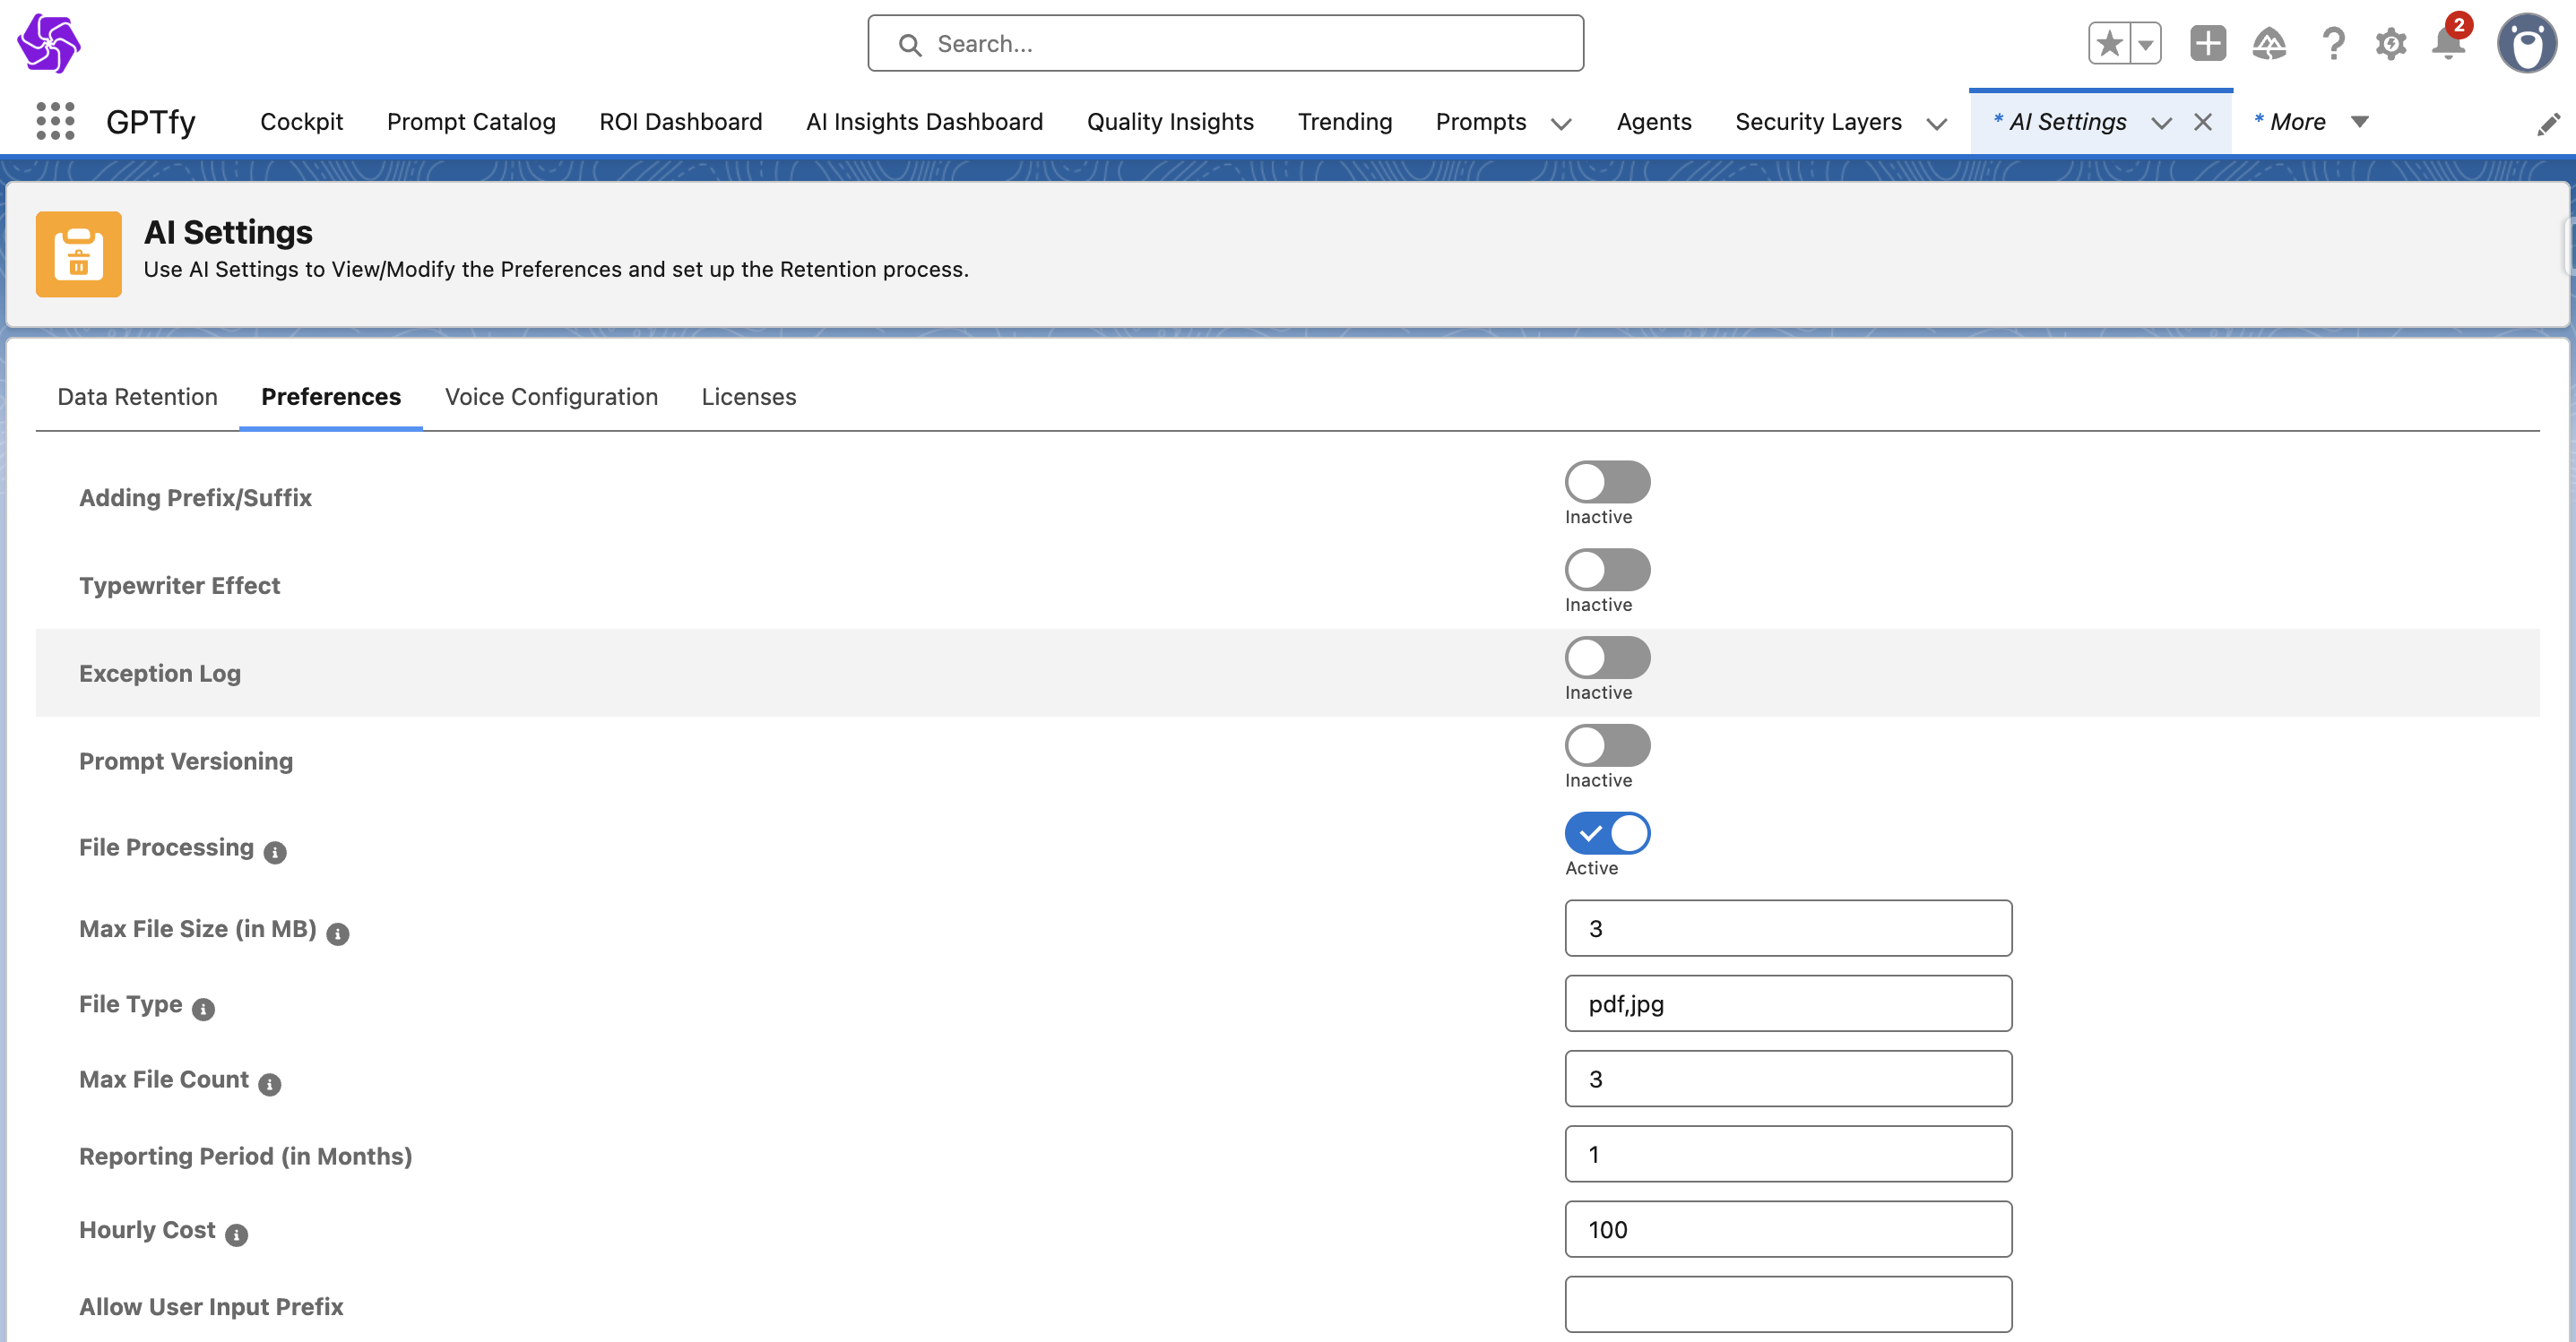This screenshot has width=2576, height=1342.
Task: Click the notifications bell icon
Action: (2447, 44)
